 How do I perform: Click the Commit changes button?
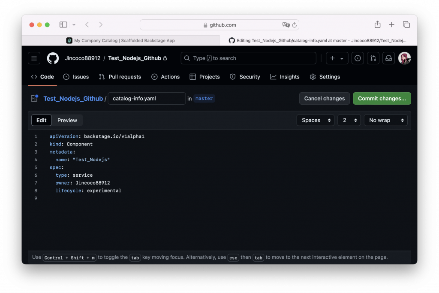point(382,98)
